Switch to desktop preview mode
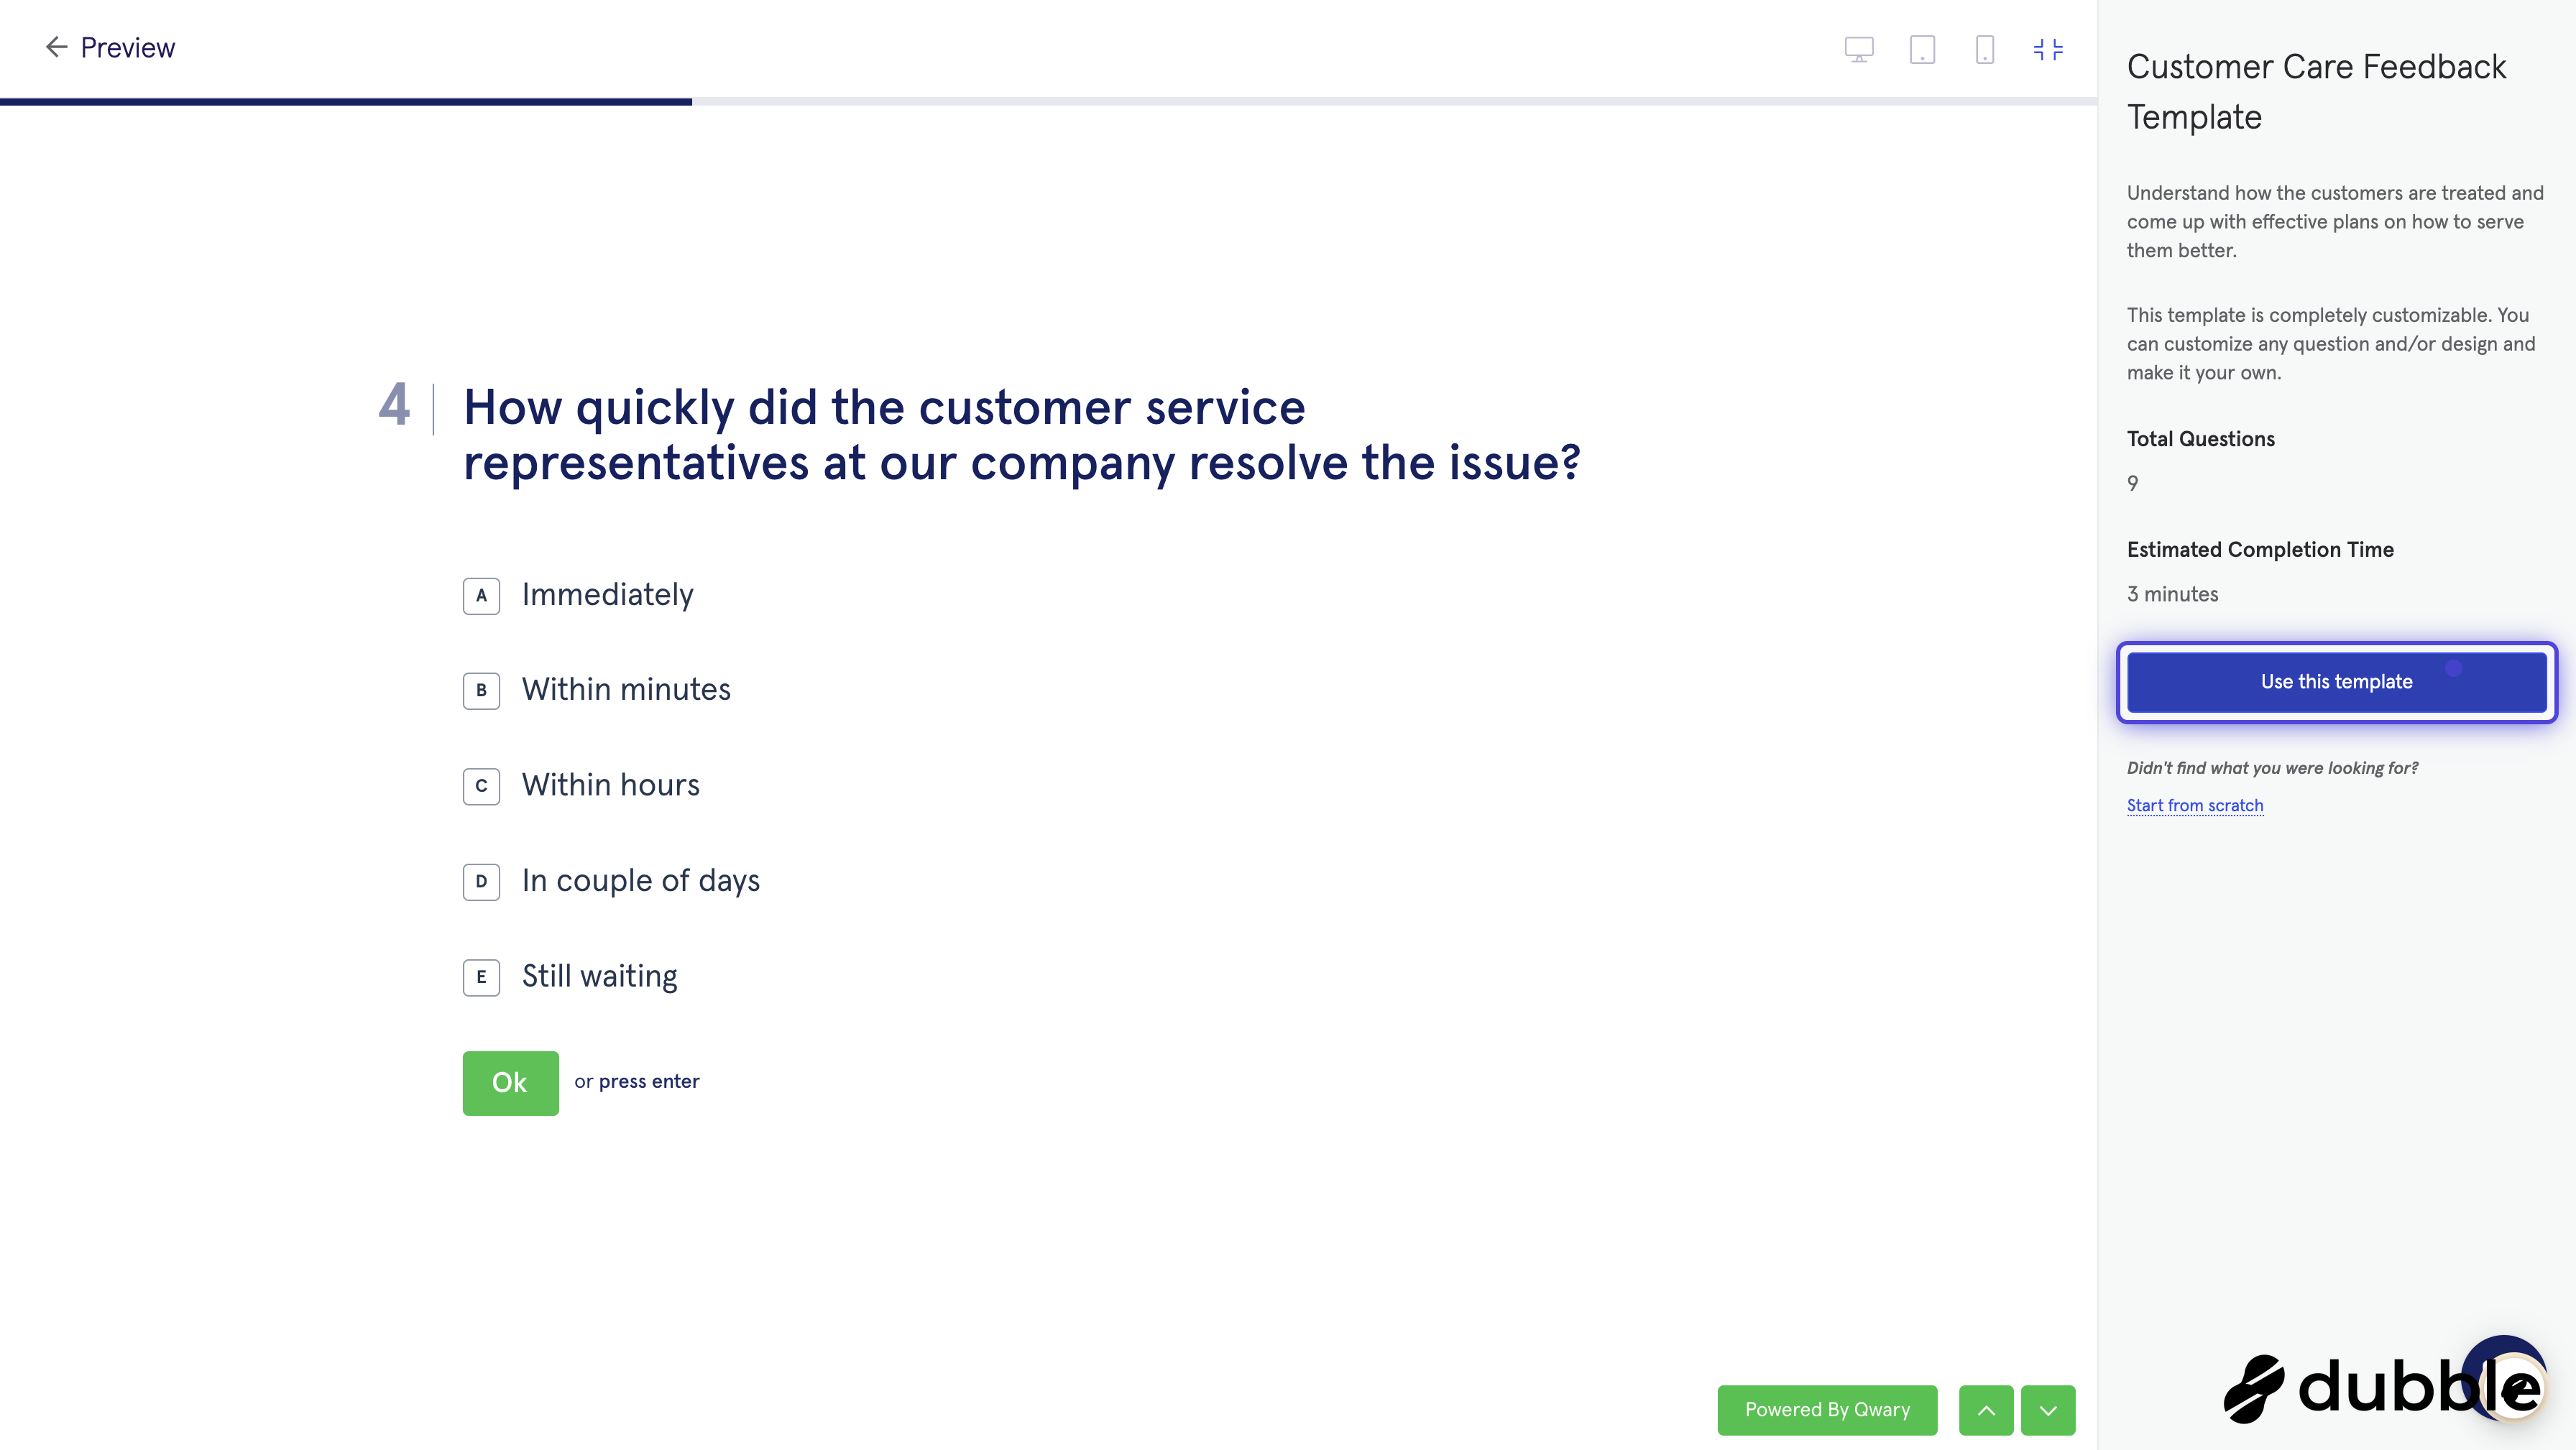Image resolution: width=2576 pixels, height=1450 pixels. tap(1859, 49)
